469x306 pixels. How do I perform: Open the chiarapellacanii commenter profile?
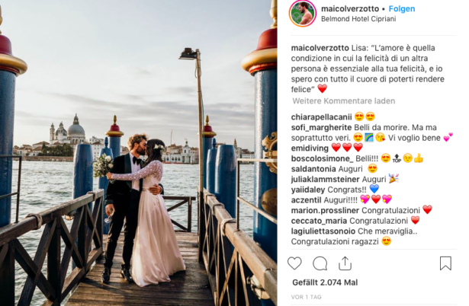321,116
